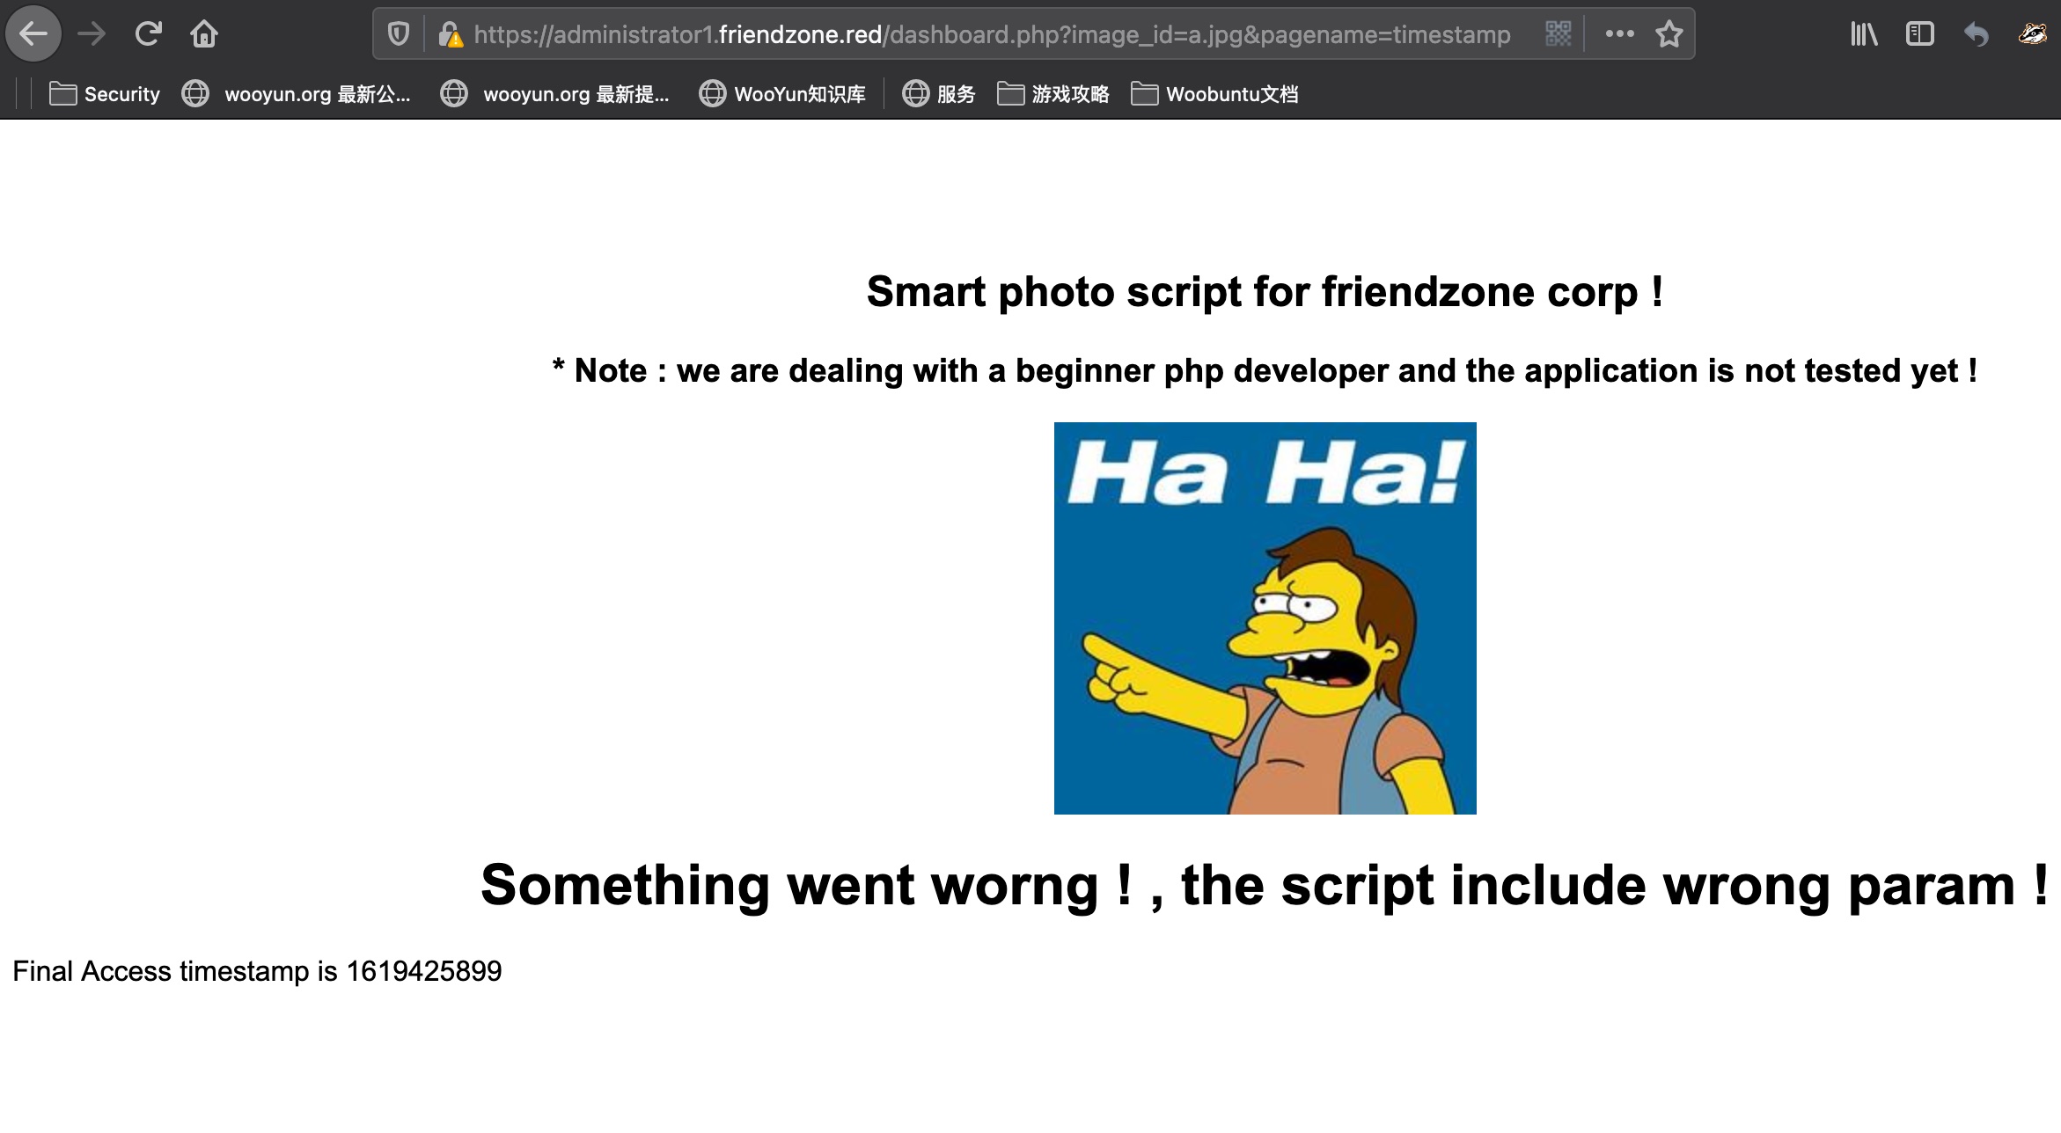Reload the current page
The image size is (2061, 1133).
[x=148, y=34]
